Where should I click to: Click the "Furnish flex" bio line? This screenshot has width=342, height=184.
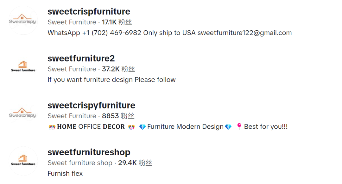tap(65, 174)
